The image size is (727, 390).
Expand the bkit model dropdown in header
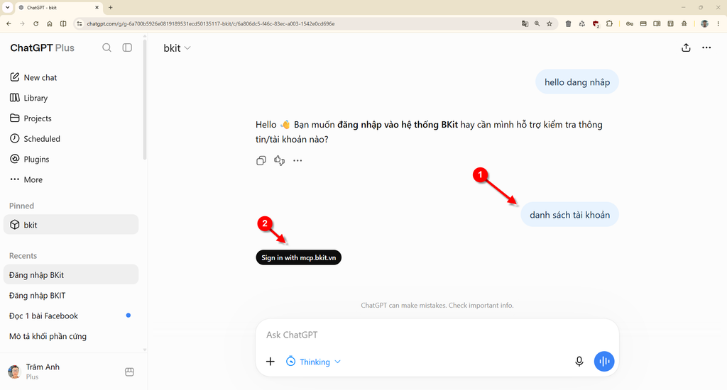[177, 48]
